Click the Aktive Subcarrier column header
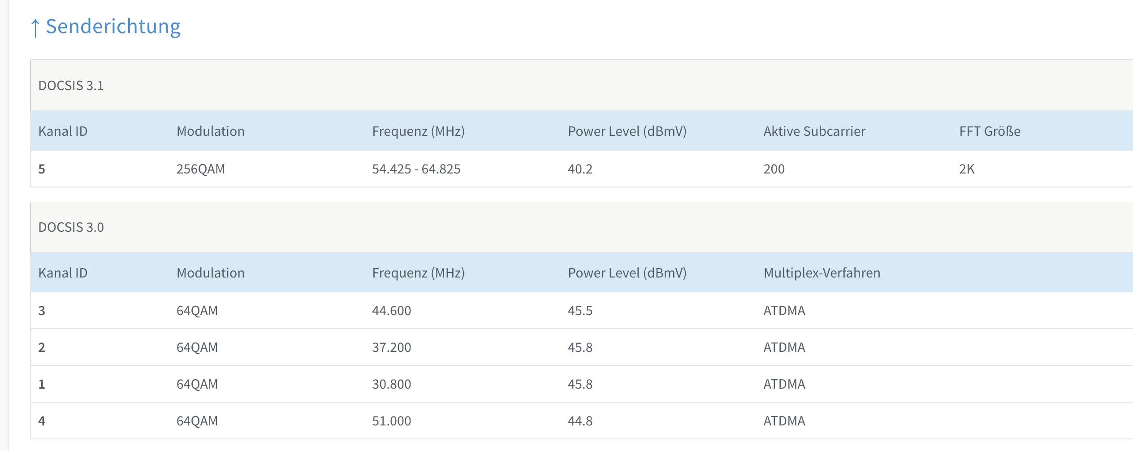1133x451 pixels. click(814, 131)
